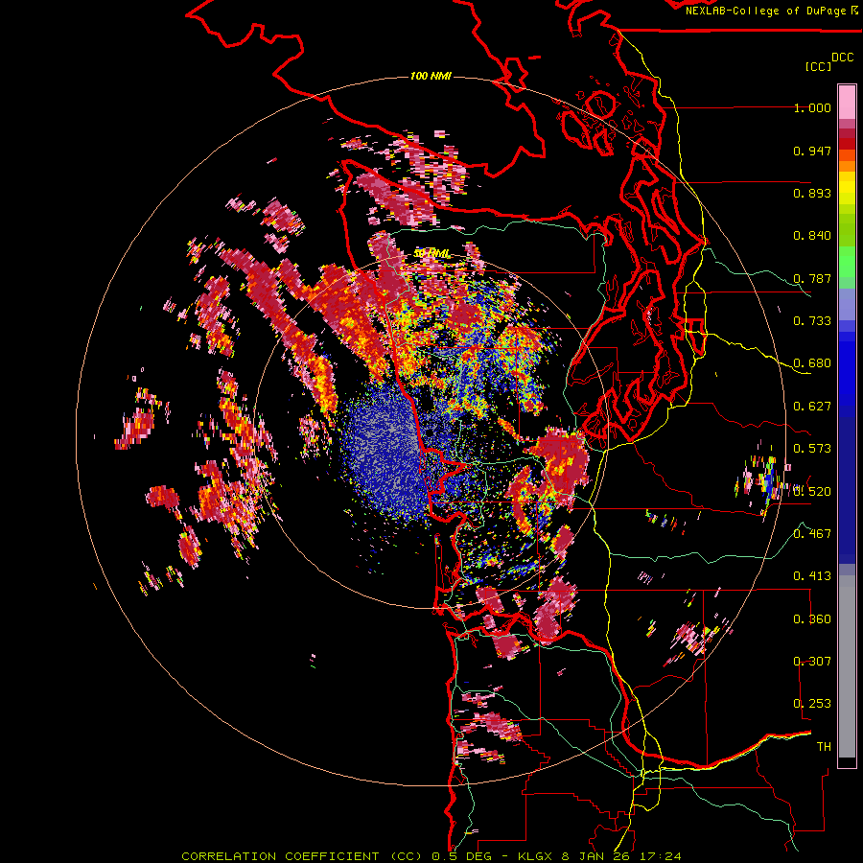Select the 0.520 scale value
The image size is (863, 863).
(x=812, y=492)
